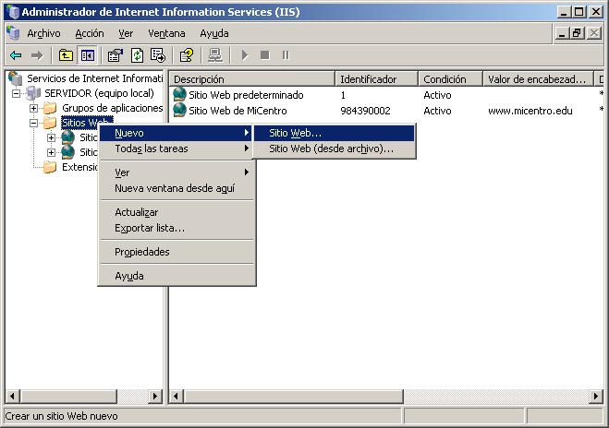The image size is (609, 428).
Task: Select Servicios de Internet Information root node
Action: [95, 78]
